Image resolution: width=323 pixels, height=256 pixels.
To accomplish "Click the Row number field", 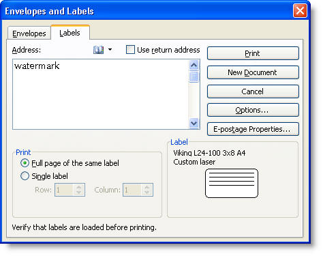I will [64, 190].
